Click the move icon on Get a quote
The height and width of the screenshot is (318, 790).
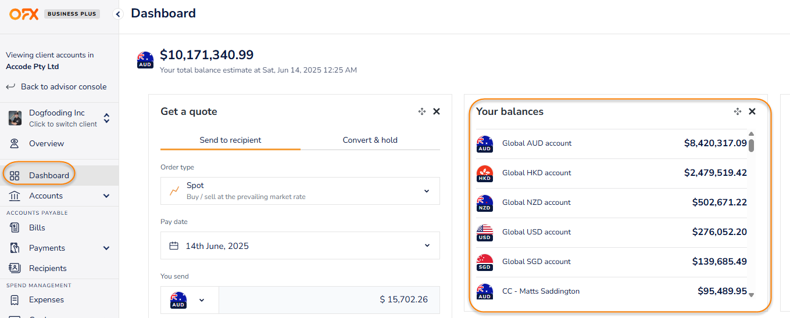[x=422, y=111]
